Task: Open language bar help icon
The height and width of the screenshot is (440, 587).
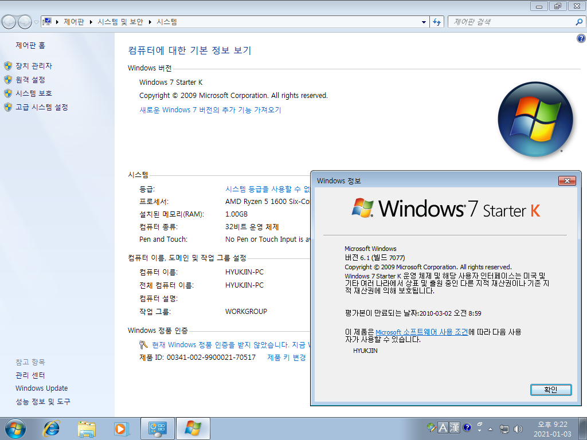Action: (x=467, y=427)
